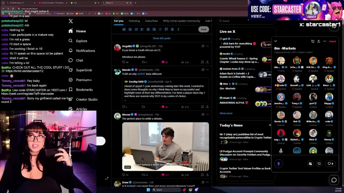Image resolution: width=344 pixels, height=193 pixels.
Task: Open more options on Moose's post
Action: 207,114
